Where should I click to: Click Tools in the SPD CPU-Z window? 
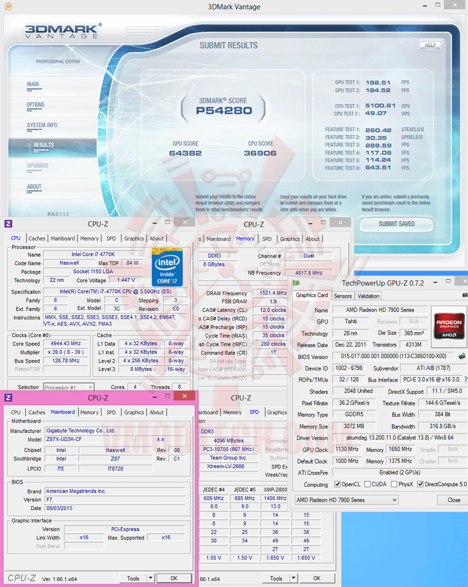point(276,578)
